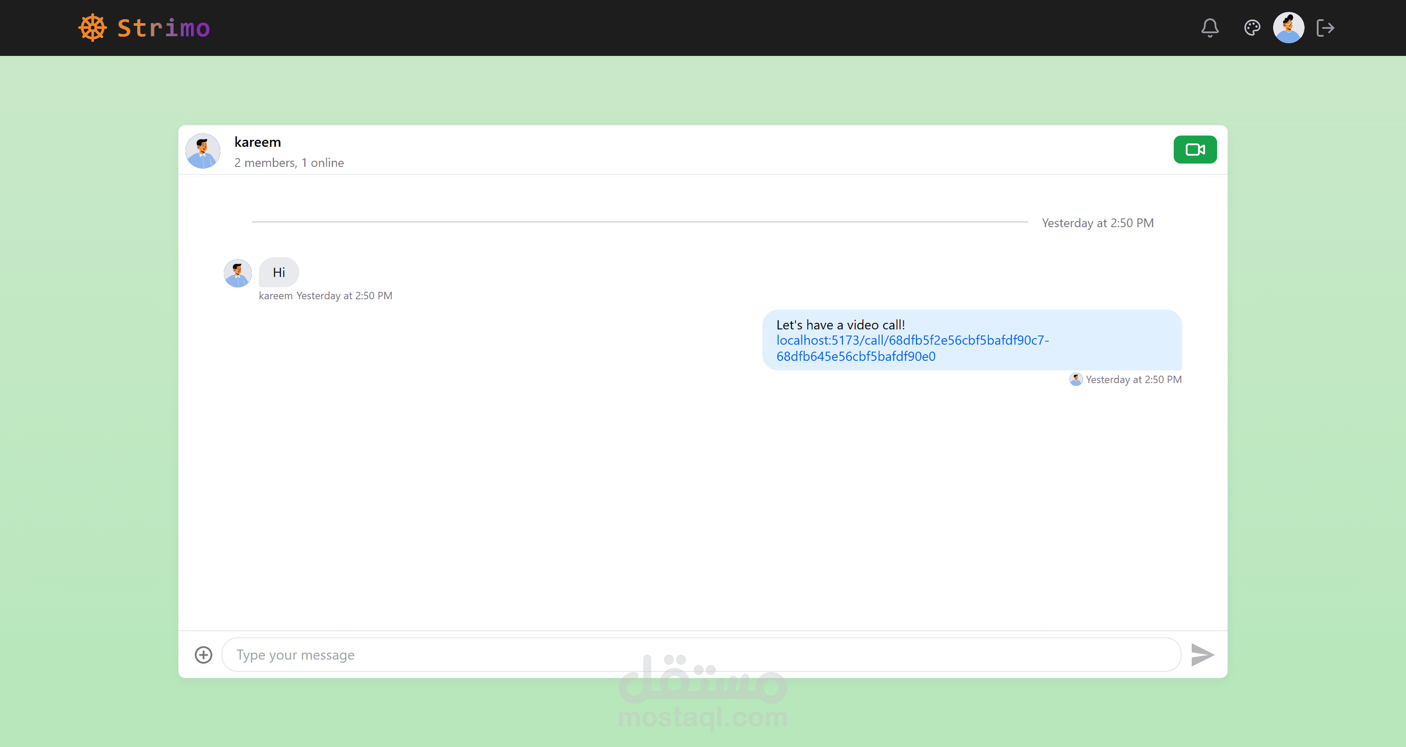The height and width of the screenshot is (747, 1406).
Task: Open the notifications bell
Action: pos(1210,28)
